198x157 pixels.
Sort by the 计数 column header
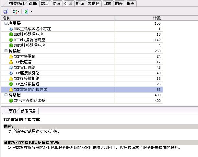pyautogui.click(x=138, y=18)
